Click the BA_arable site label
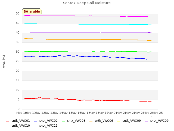This screenshot has height=131, width=174. tap(32, 11)
